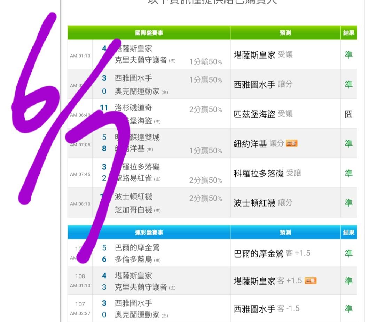Viewport: 376px width, 322px height.
Task: Click the 準 result for 巴爾的摩金鶯 客 +1.5
Action: click(348, 253)
